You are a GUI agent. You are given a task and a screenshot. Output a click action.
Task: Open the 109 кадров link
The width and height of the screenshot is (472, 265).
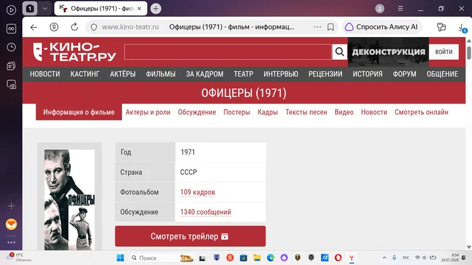(x=198, y=192)
